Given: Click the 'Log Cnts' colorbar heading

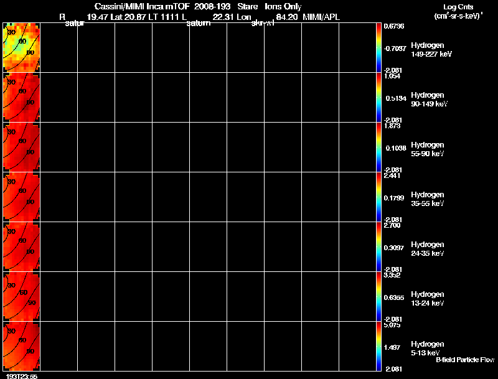Looking at the screenshot, I should pyautogui.click(x=458, y=7).
